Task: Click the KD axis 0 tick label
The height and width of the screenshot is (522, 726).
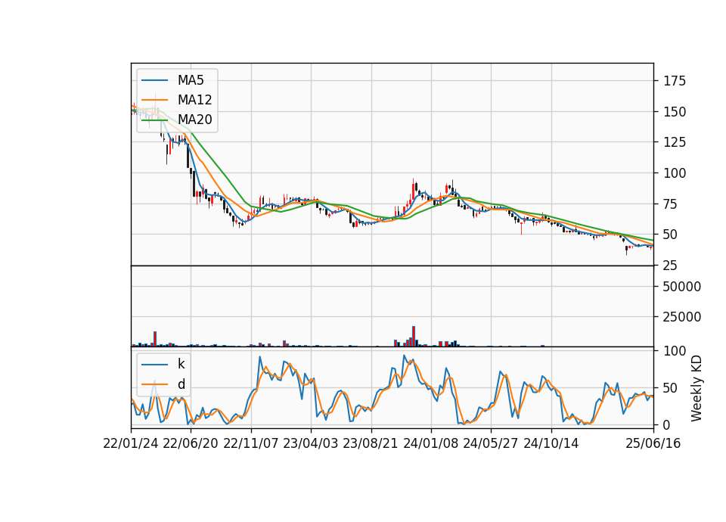Action: click(667, 424)
